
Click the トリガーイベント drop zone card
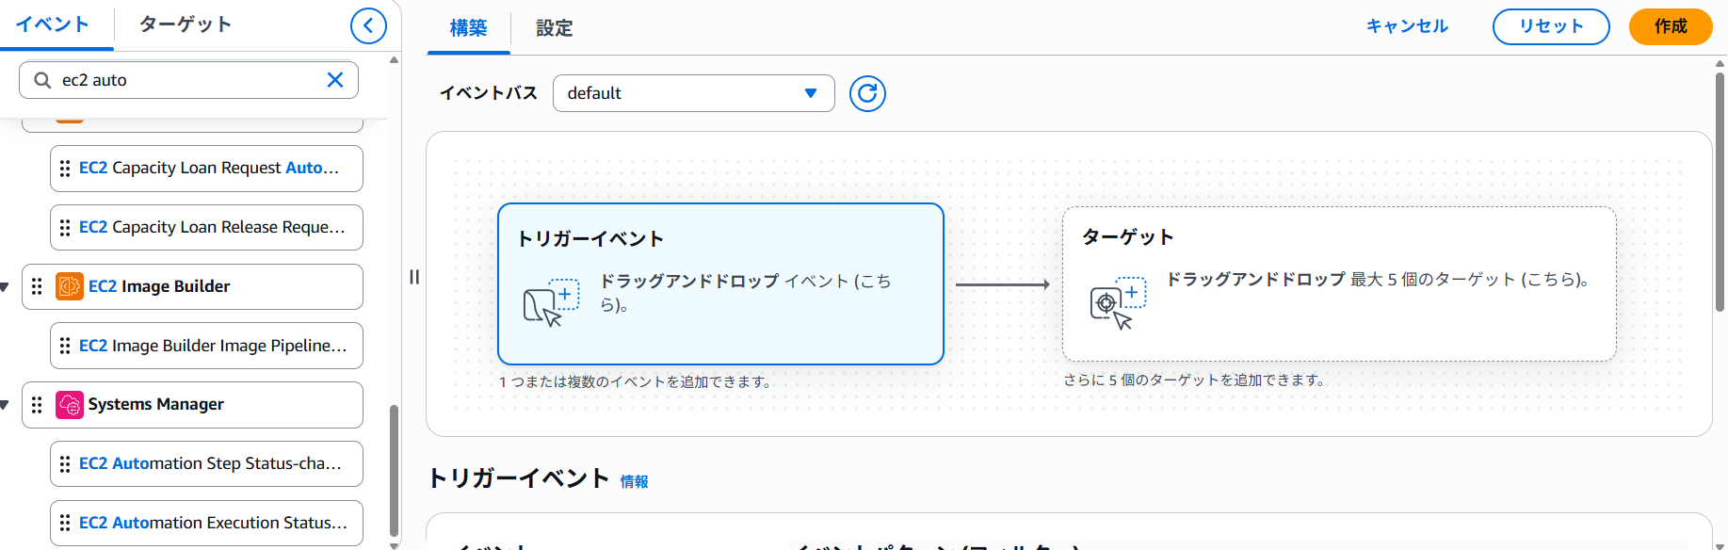coord(720,283)
